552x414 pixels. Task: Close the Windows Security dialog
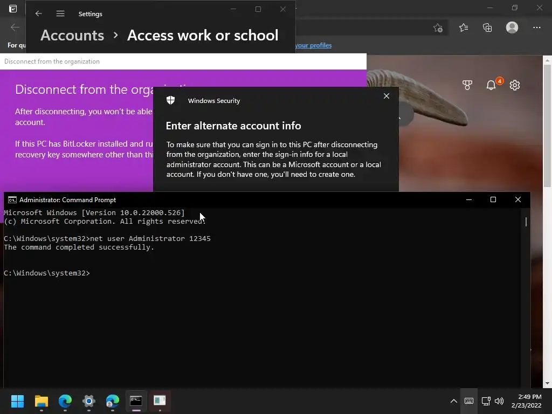386,96
